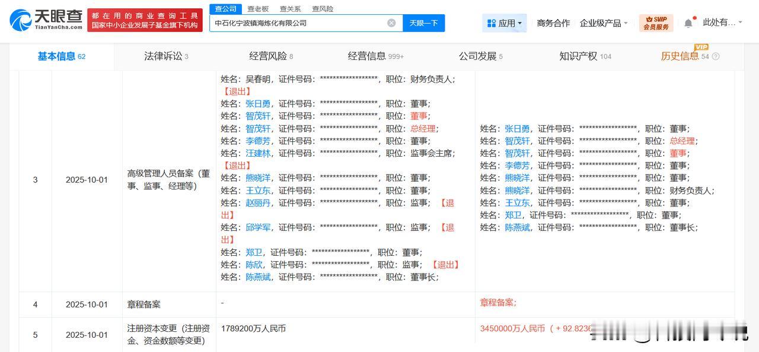
Task: Open SVIP 会员服务 badge
Action: pos(656,23)
